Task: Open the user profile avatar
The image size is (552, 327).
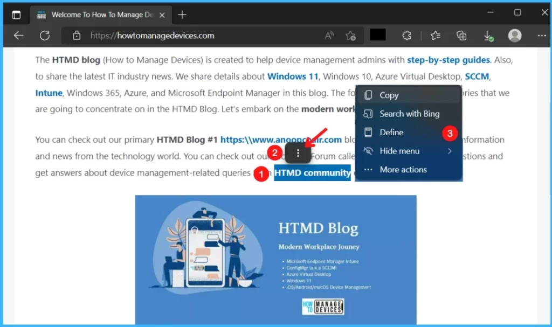Action: point(515,36)
